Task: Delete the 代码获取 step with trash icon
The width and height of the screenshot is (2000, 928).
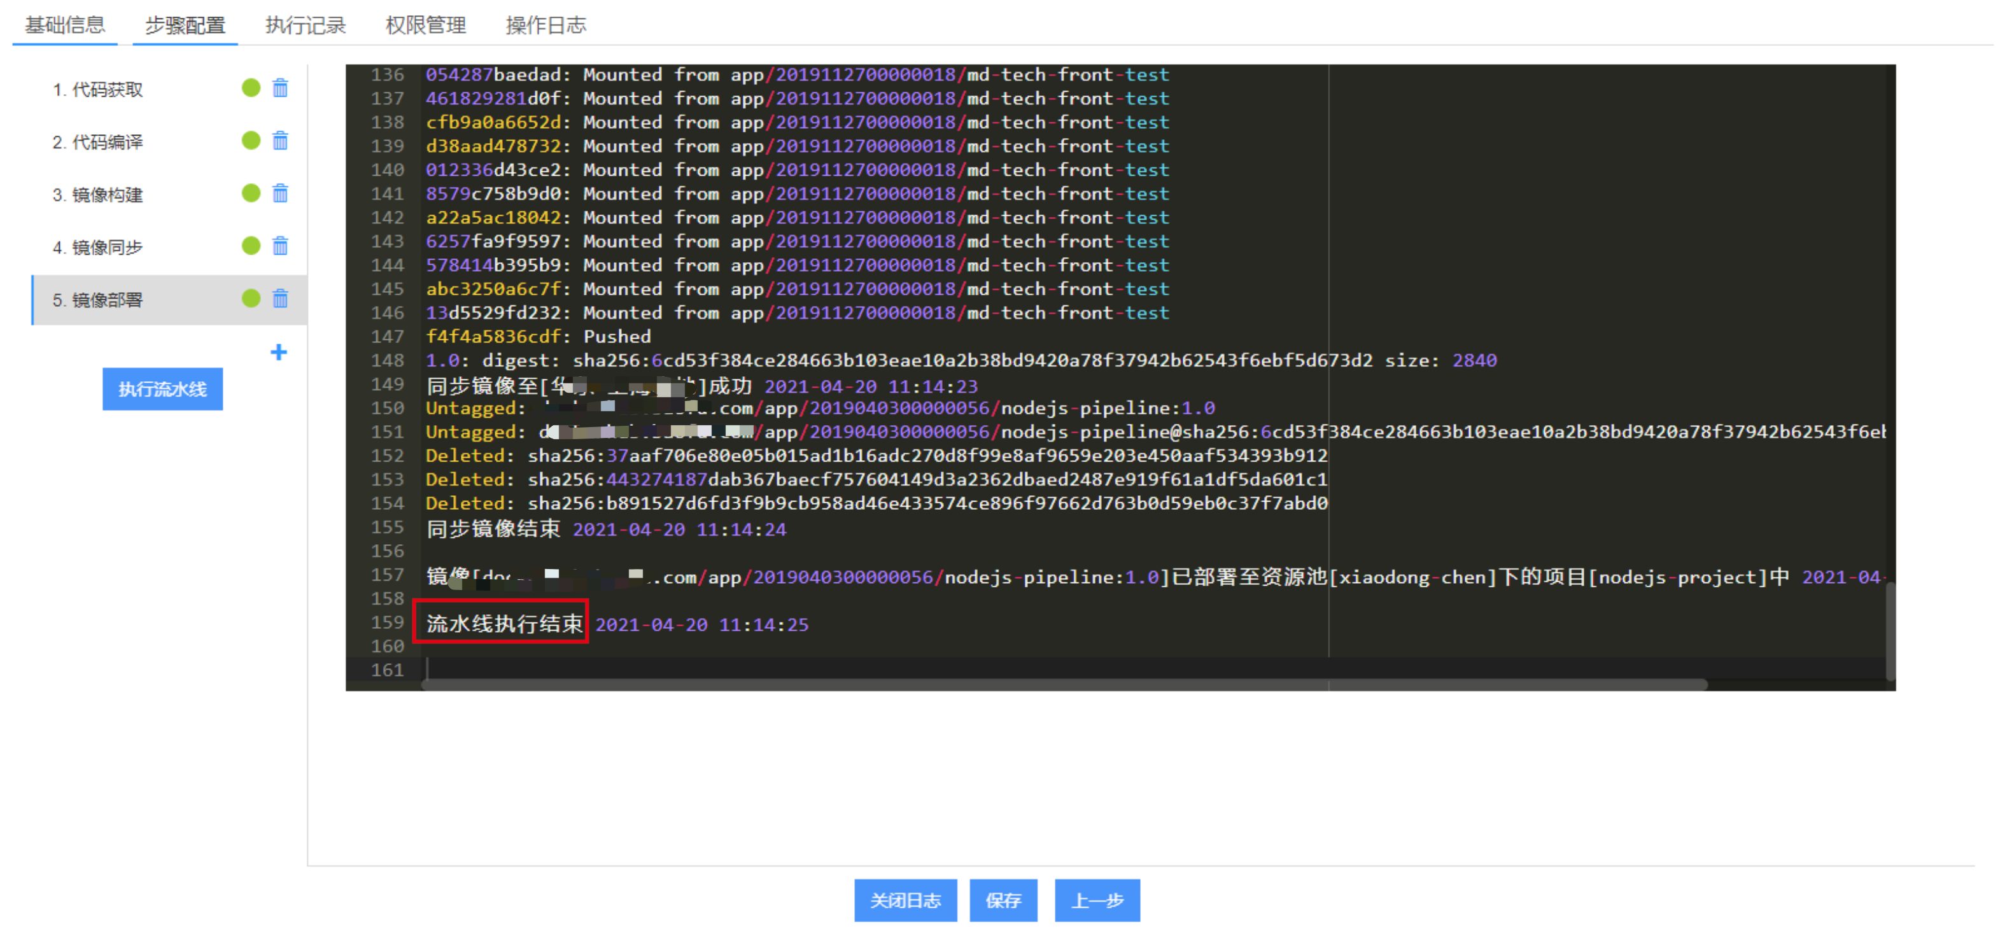Action: 280,88
